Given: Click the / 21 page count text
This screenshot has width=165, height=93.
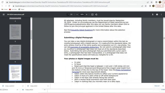Looking at the screenshot, I should pos(71,14).
